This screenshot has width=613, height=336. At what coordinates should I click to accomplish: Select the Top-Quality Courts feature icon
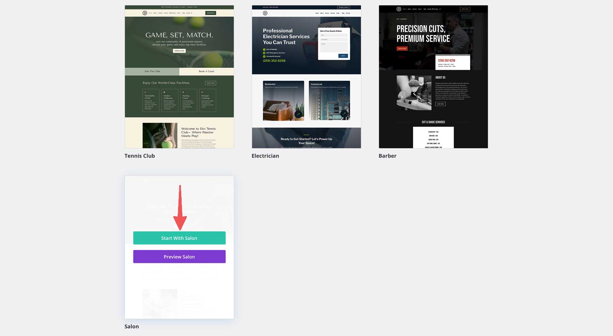tap(145, 92)
